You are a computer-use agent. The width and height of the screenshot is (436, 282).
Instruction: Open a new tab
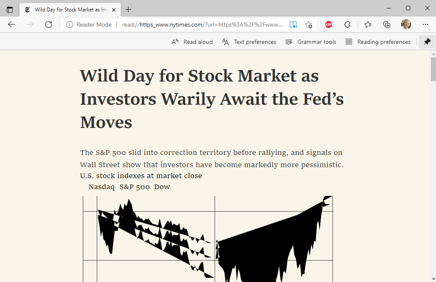[128, 10]
